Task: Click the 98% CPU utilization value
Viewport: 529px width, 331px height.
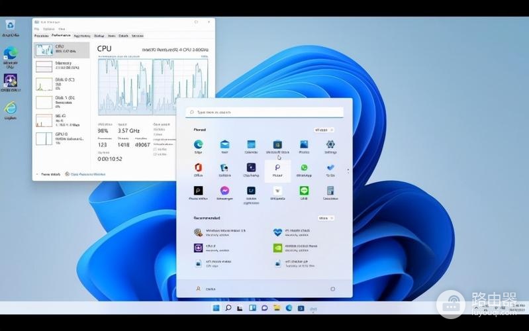Action: (103, 130)
